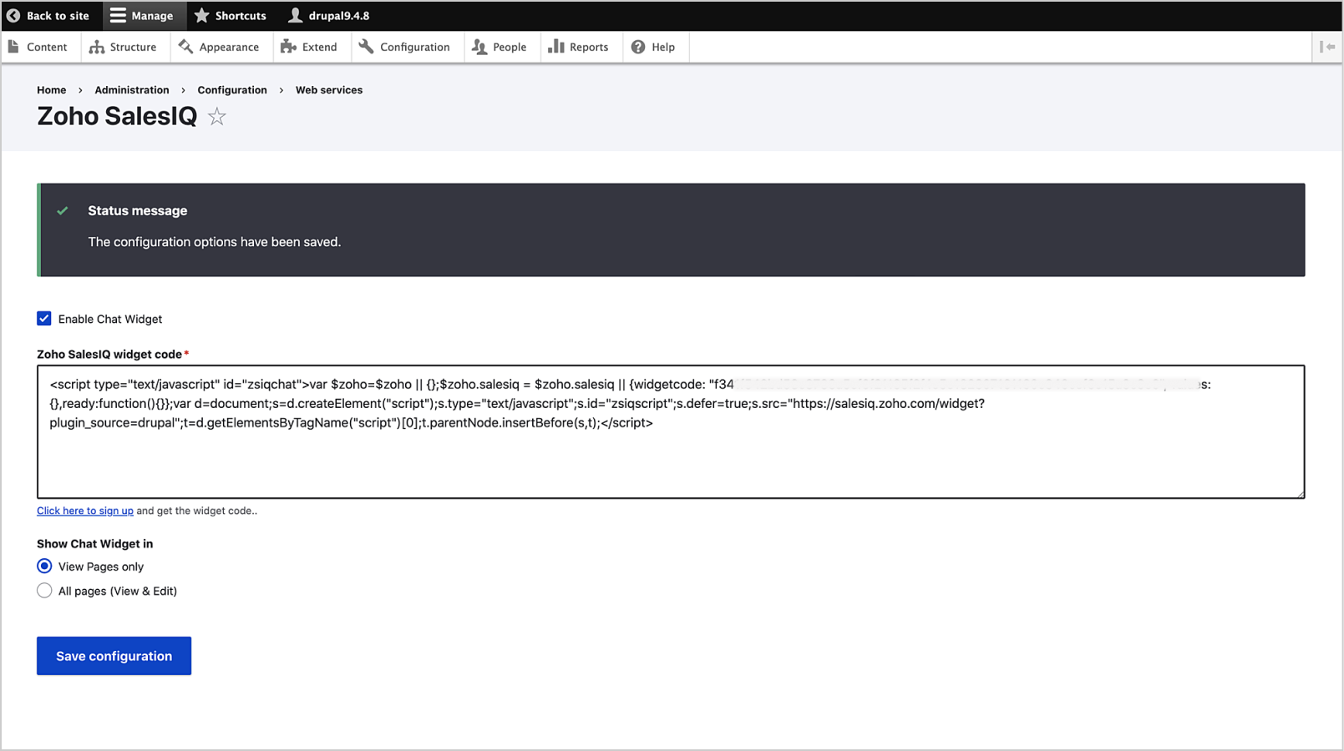Click the green checkmark in the status message

tap(63, 211)
